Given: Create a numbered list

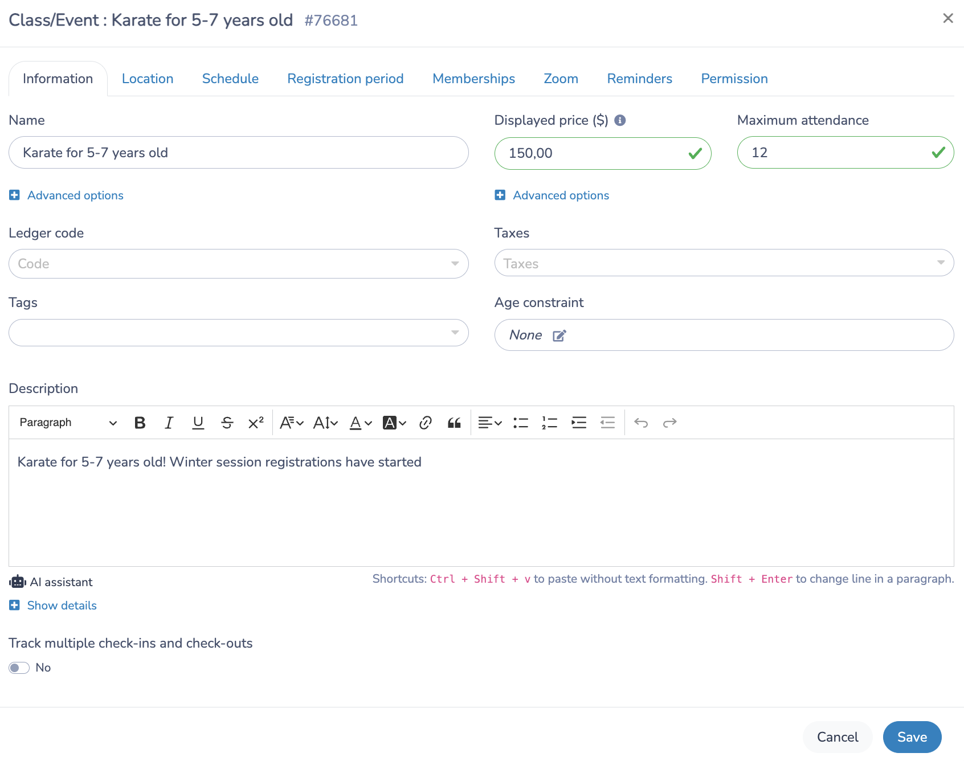Looking at the screenshot, I should pos(550,423).
